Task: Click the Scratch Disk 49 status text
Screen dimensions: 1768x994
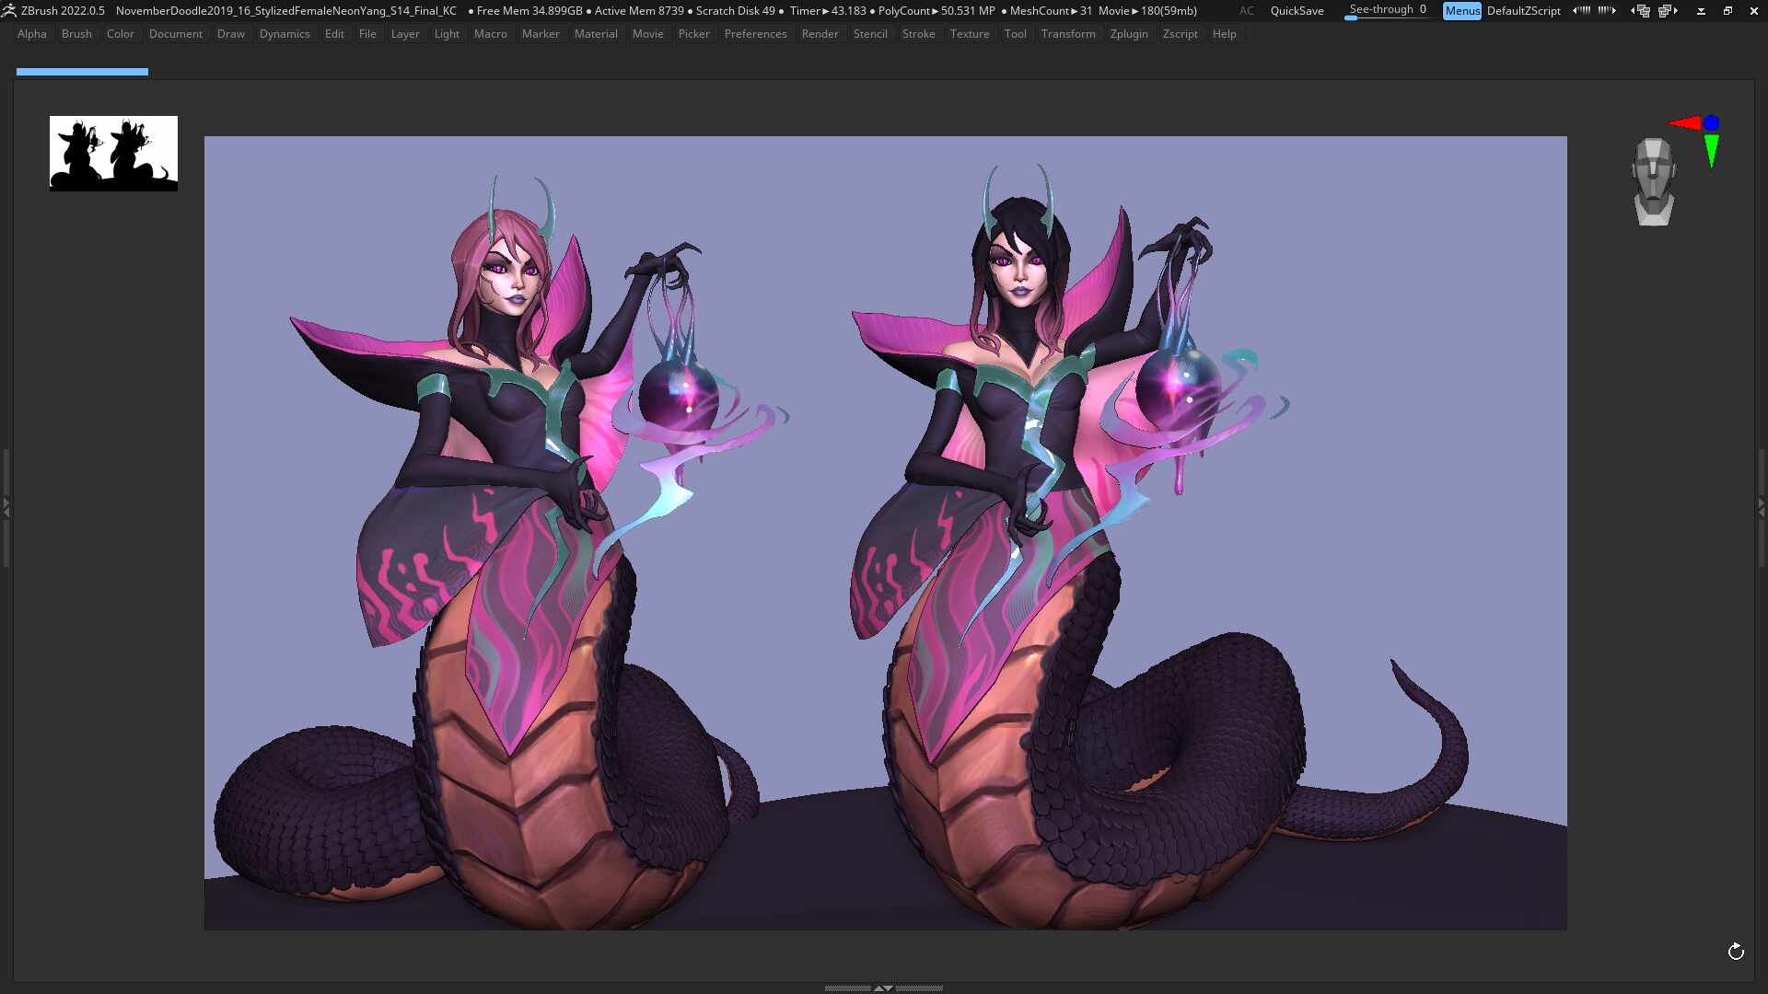Action: pyautogui.click(x=735, y=11)
